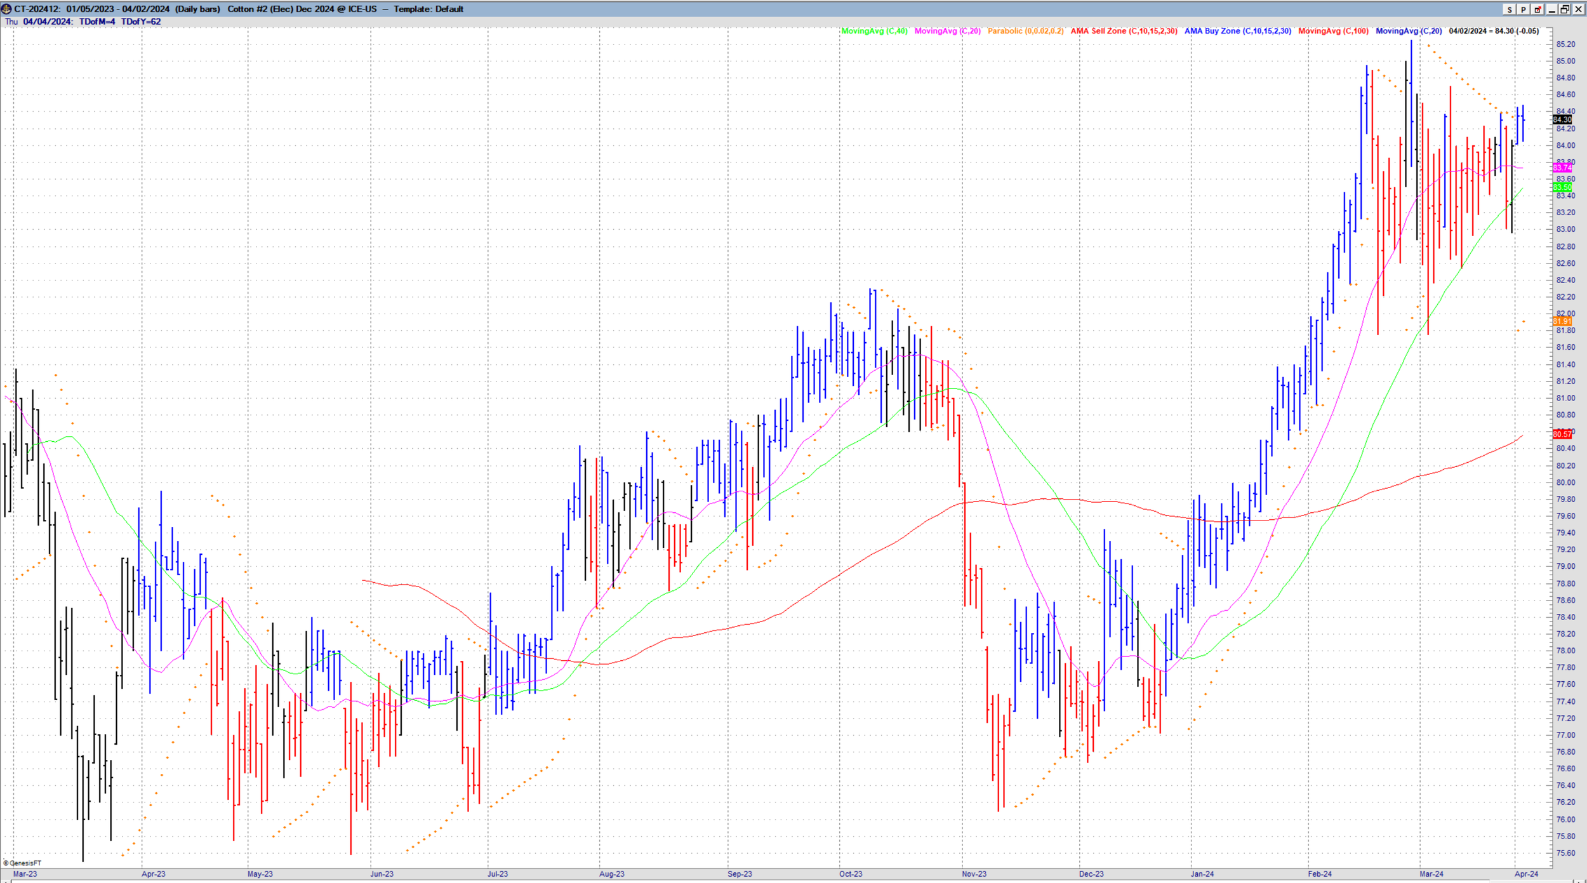Select the magenta MovingAvg (C,20) indicator label
The width and height of the screenshot is (1587, 883).
coord(947,31)
